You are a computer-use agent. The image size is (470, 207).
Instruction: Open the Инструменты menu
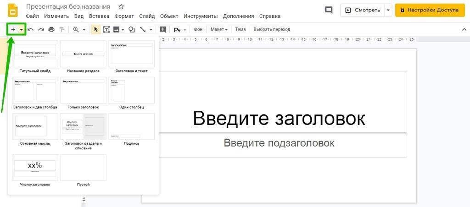tap(201, 16)
